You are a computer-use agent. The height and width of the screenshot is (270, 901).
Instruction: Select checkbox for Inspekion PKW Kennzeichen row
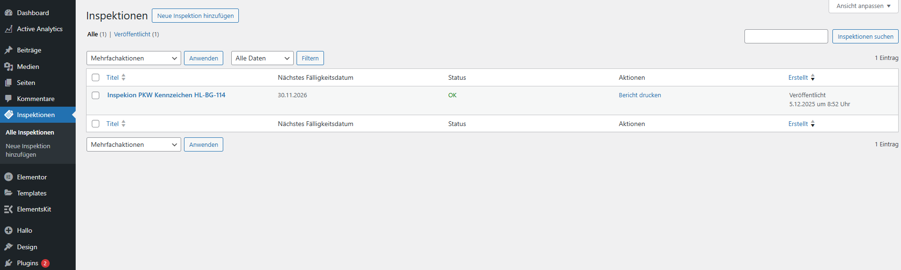tap(96, 95)
